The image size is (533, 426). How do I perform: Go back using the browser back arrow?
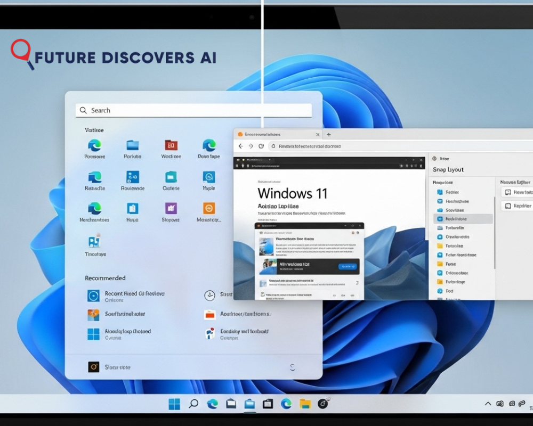[x=240, y=146]
